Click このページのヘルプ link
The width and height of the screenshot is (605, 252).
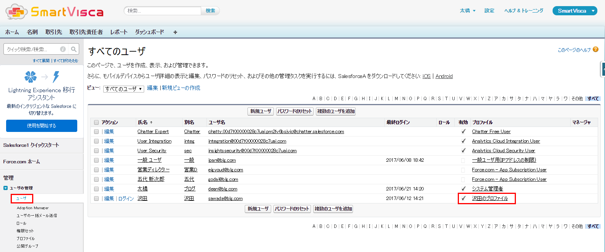click(574, 50)
